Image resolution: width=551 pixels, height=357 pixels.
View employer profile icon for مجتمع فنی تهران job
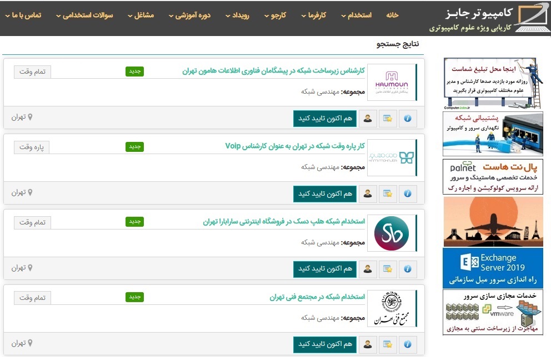(x=368, y=344)
